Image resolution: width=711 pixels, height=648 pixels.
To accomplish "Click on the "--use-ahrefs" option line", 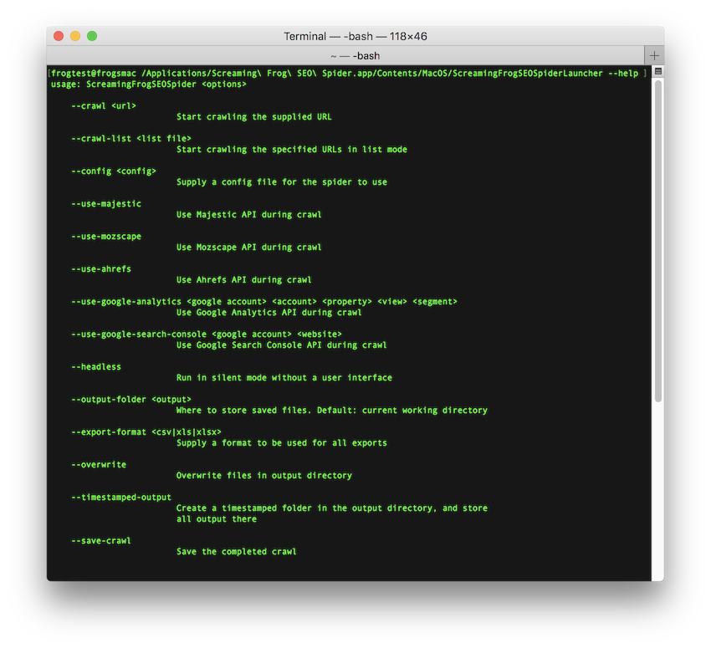I will coord(101,269).
